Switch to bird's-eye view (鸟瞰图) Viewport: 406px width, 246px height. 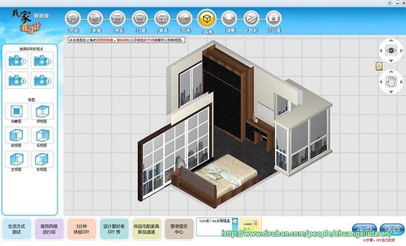click(x=17, y=111)
